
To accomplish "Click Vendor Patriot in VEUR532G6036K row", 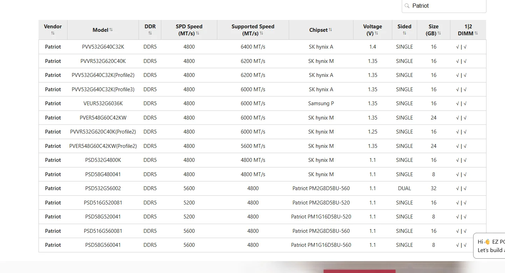I will click(53, 103).
